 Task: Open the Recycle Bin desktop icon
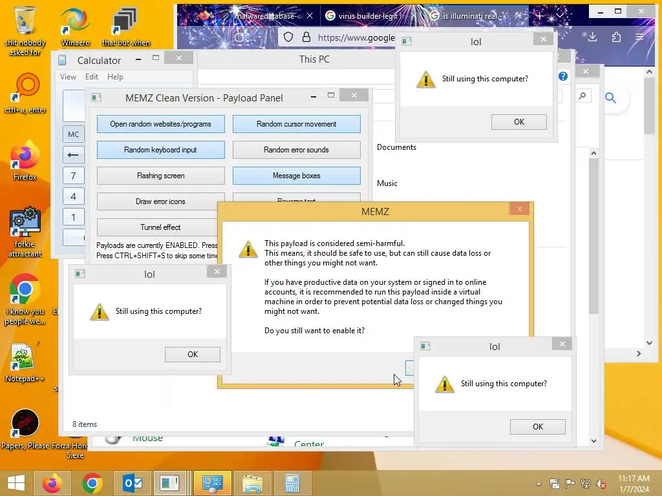pos(25,30)
